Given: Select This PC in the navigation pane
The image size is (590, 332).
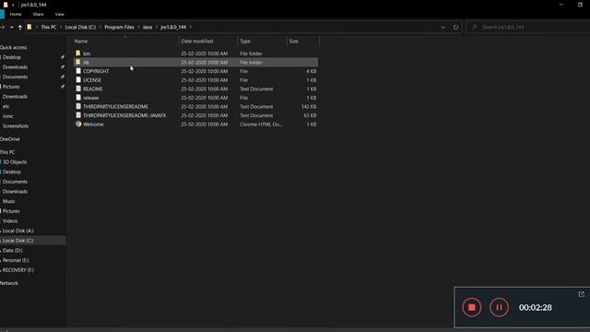Looking at the screenshot, I should (x=7, y=152).
